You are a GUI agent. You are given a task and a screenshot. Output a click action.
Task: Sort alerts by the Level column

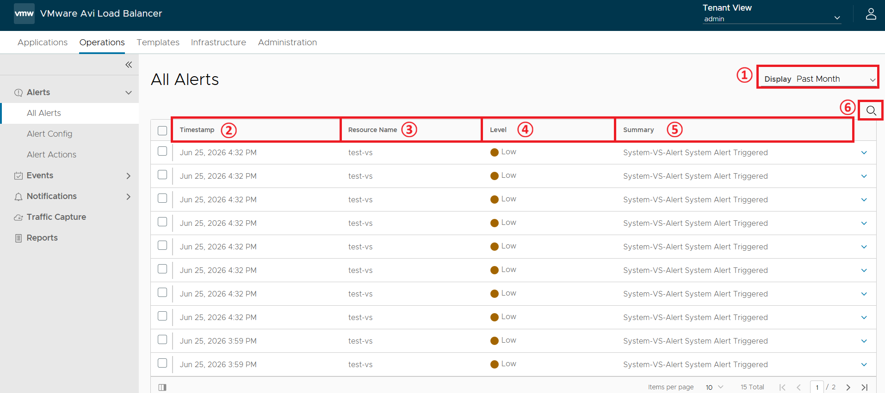[498, 130]
